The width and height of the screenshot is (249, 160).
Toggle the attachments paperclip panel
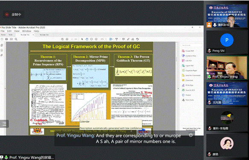point(2,55)
